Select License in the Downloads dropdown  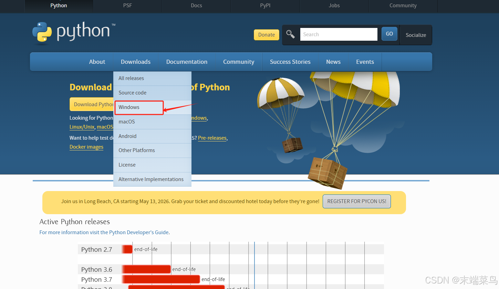[x=152, y=165]
